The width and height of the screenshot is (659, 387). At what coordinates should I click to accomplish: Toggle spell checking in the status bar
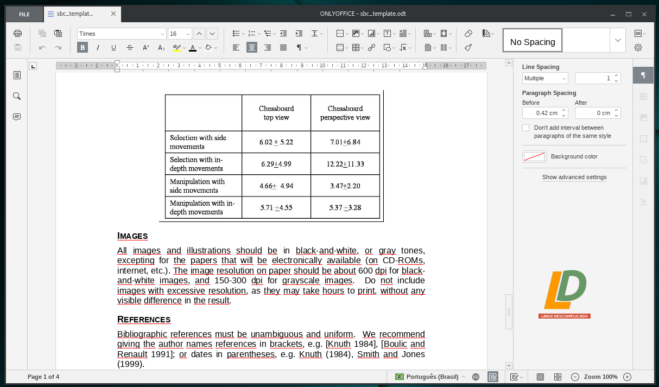[493, 377]
